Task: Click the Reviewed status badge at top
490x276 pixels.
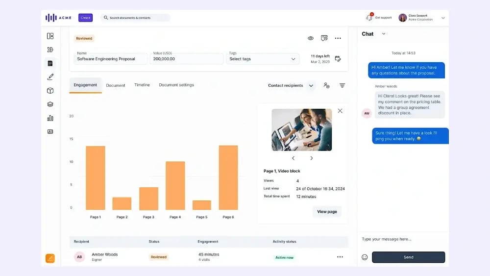Action: (84, 38)
